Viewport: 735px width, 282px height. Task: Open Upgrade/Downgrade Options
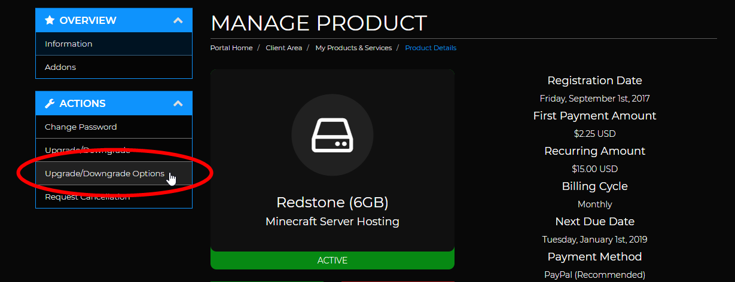click(x=104, y=173)
